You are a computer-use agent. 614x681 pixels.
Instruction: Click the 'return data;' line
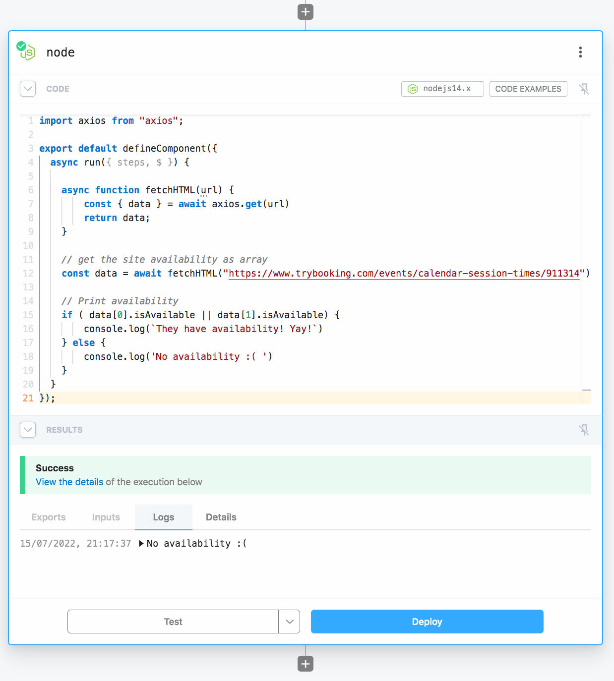(117, 218)
